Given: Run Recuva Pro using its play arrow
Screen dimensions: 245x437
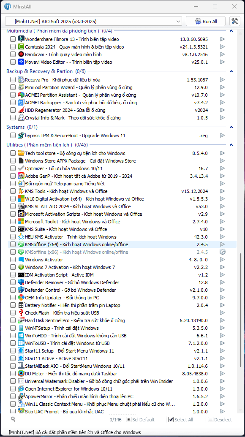Looking at the screenshot, I should (222, 80).
